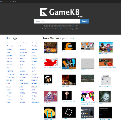Click the Management hot tag
Image resolution: width=121 pixels, height=121 pixels.
click(24, 74)
